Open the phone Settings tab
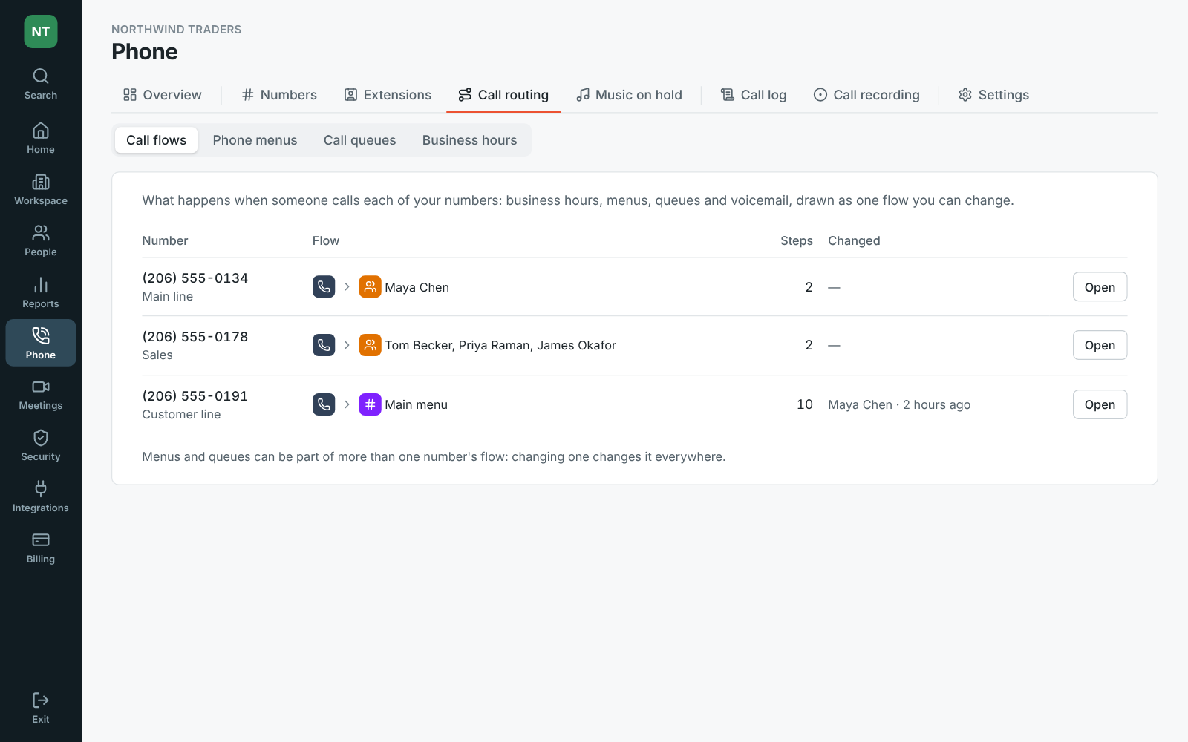 993,95
